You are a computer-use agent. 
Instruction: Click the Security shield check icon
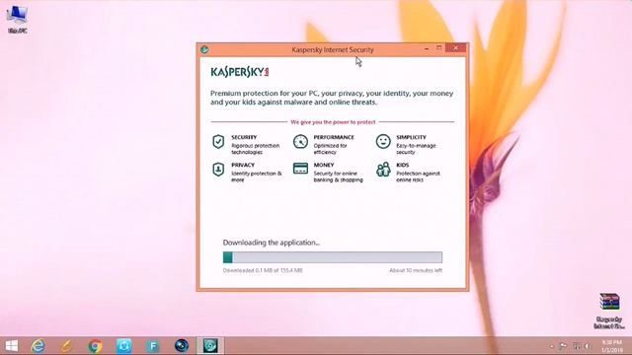(x=218, y=142)
